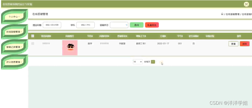Sort by 答疑状态 column arrows
The image size is (252, 108).
[x=126, y=36]
